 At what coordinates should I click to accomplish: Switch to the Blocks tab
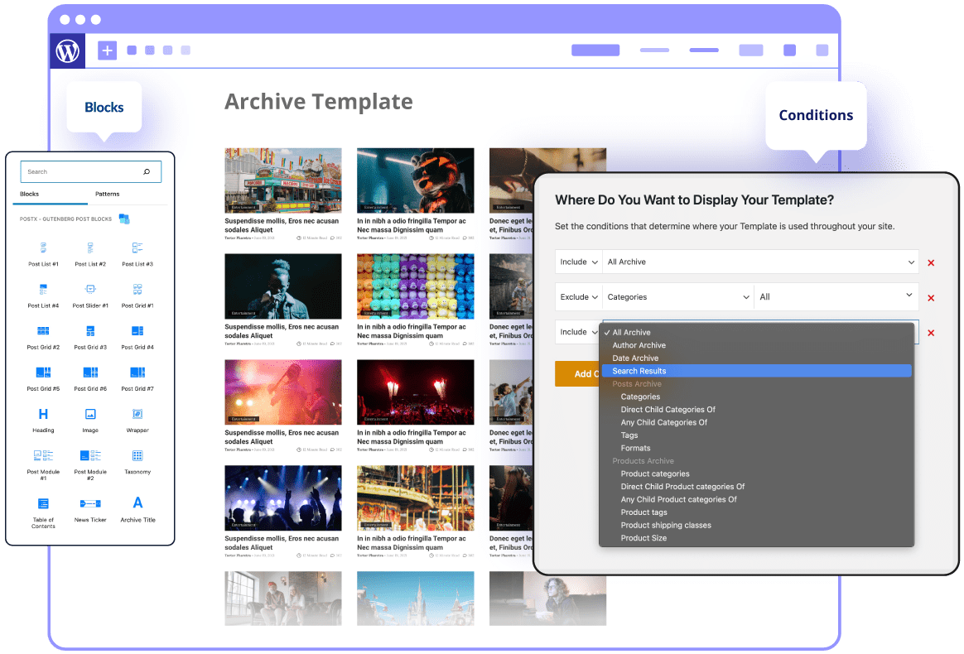coord(30,195)
